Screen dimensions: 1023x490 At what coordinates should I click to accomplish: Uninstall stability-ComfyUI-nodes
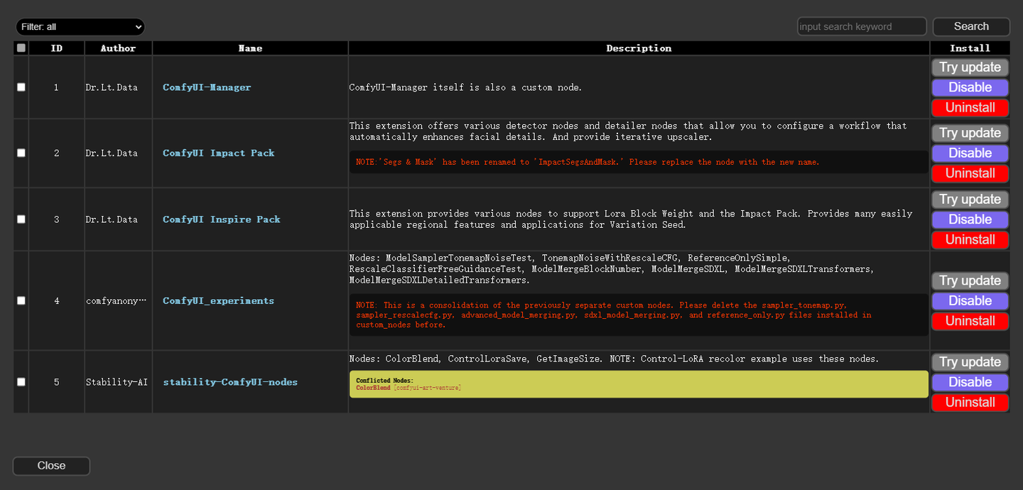970,403
